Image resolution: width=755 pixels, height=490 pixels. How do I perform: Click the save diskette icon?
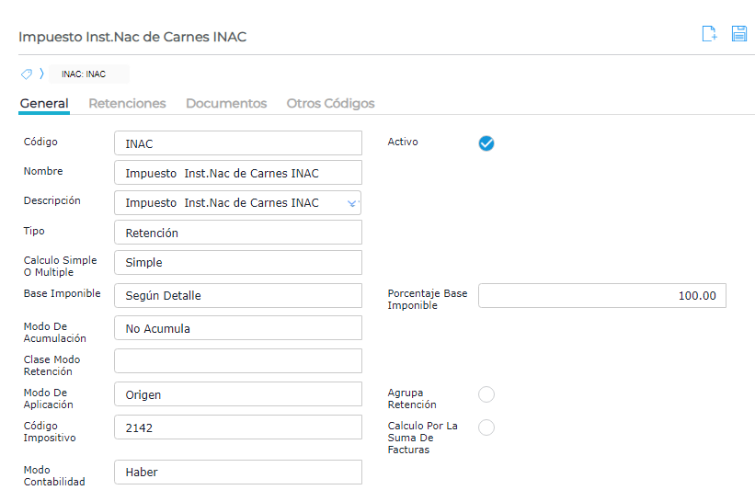pyautogui.click(x=738, y=34)
